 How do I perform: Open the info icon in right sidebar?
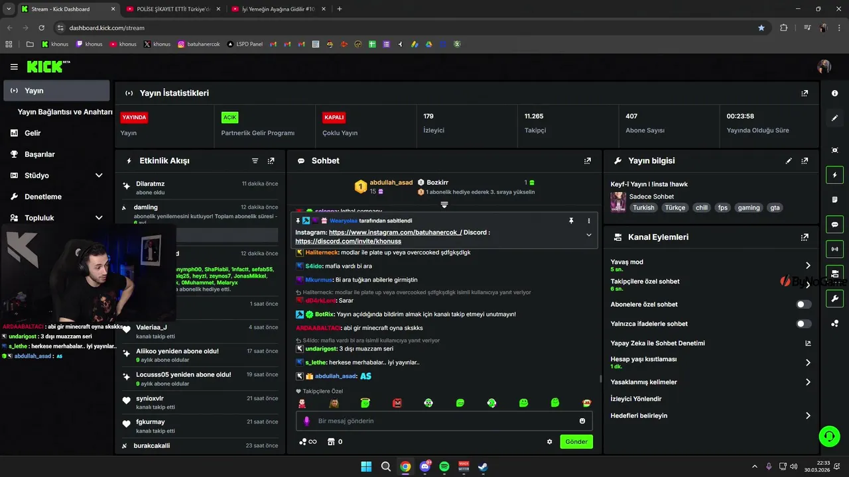pyautogui.click(x=834, y=93)
